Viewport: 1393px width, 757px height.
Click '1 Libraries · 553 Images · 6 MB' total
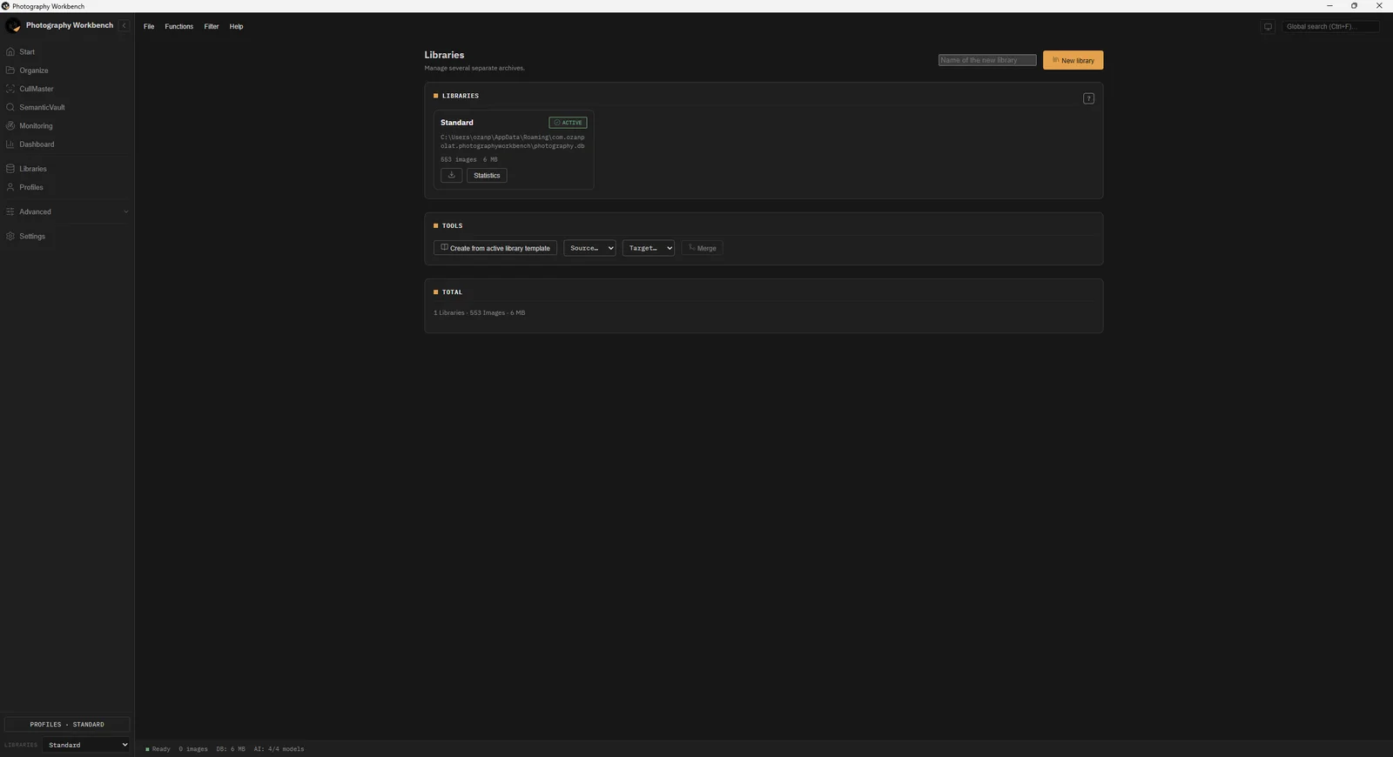tap(480, 312)
